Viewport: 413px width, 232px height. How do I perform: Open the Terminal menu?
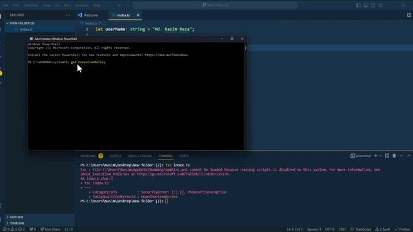82,5
